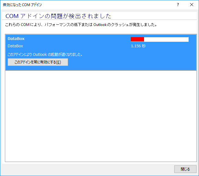Select the bold DataBox add-in title
199x176 pixels.
coord(16,39)
